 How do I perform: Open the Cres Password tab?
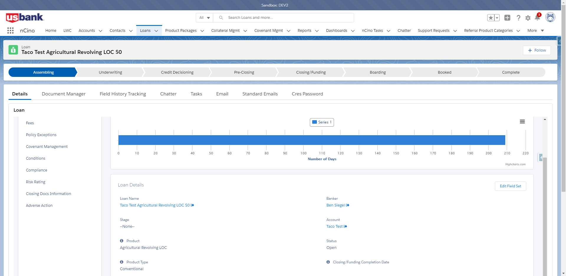pos(307,94)
